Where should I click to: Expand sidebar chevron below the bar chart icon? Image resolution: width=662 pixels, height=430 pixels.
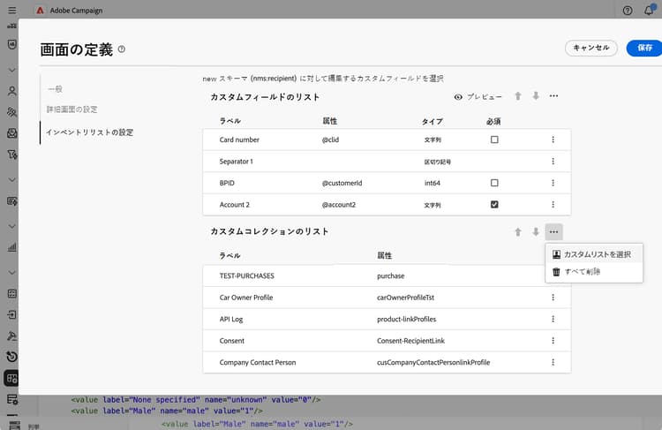point(11,273)
